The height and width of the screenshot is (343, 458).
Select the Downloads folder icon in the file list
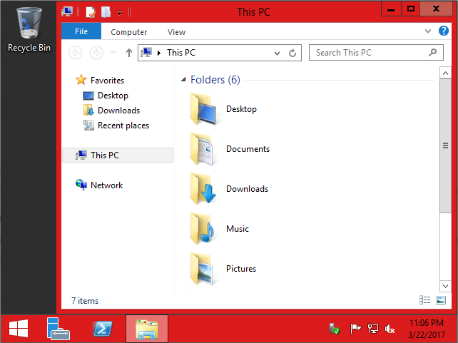[x=203, y=189]
